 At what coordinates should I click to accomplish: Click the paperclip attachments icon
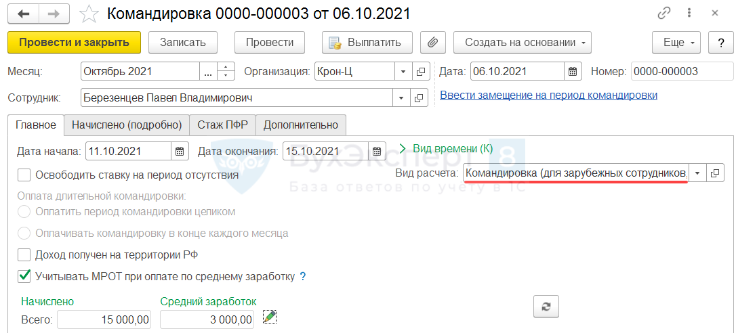tap(432, 42)
